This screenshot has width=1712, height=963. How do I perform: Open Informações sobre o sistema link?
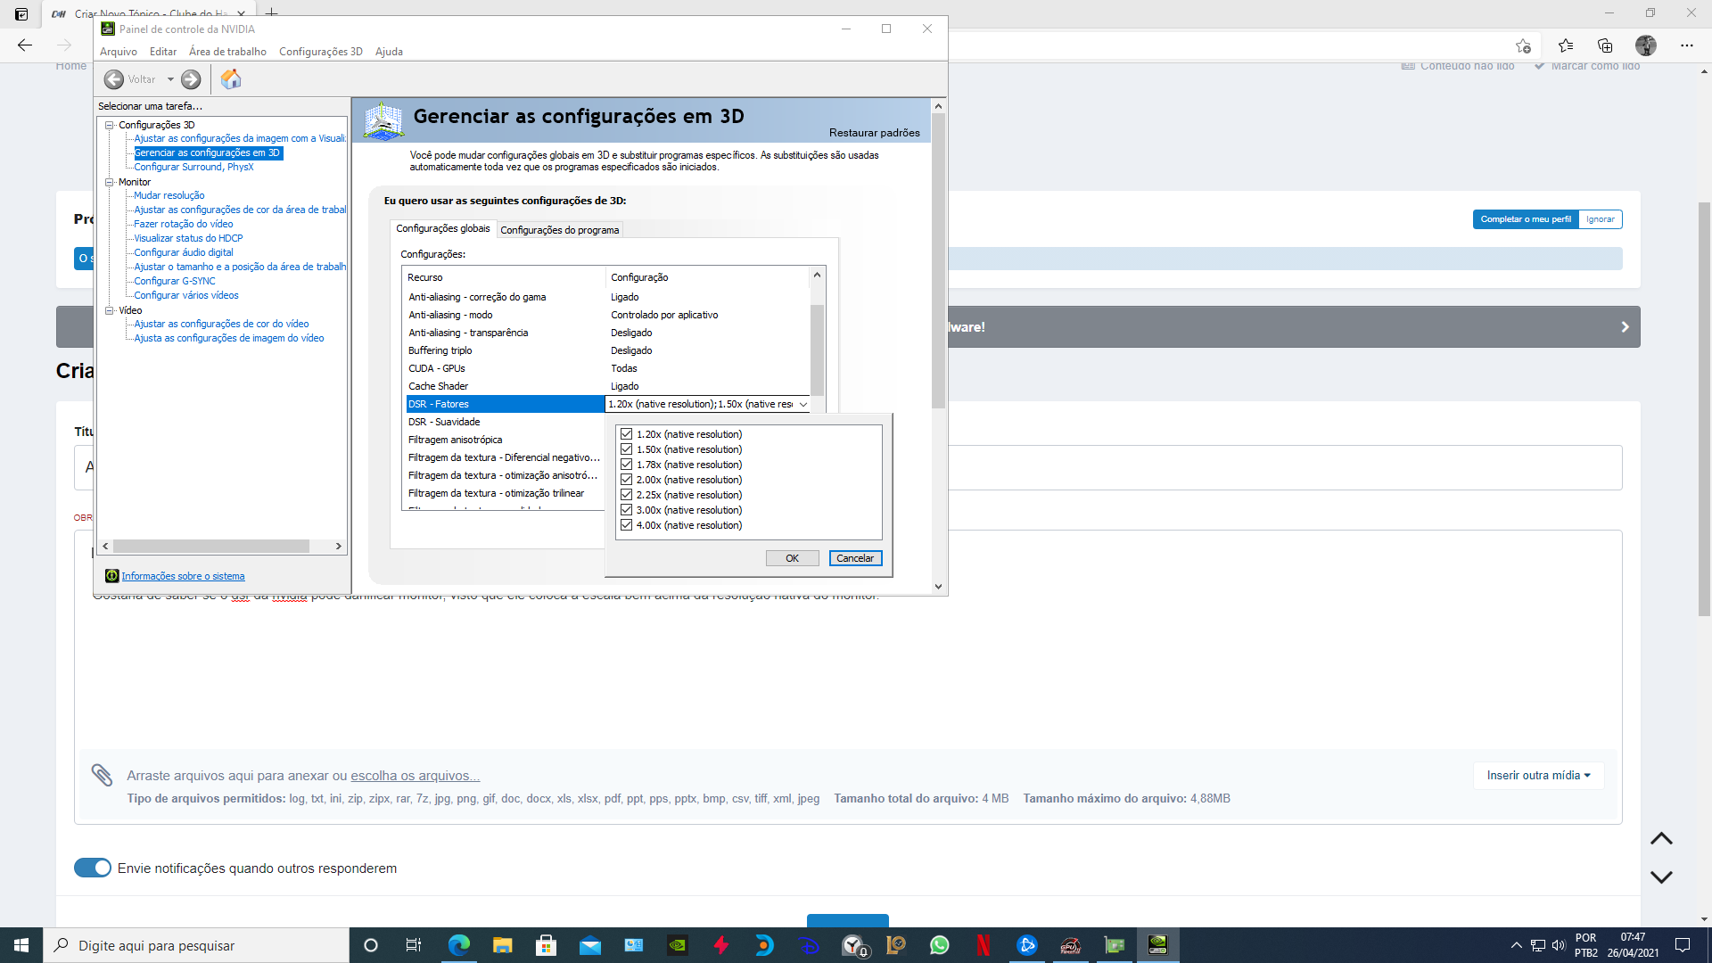point(183,576)
